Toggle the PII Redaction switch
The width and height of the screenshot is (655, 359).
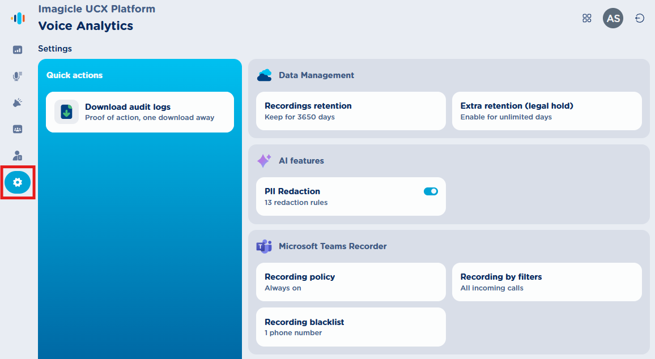pos(431,191)
